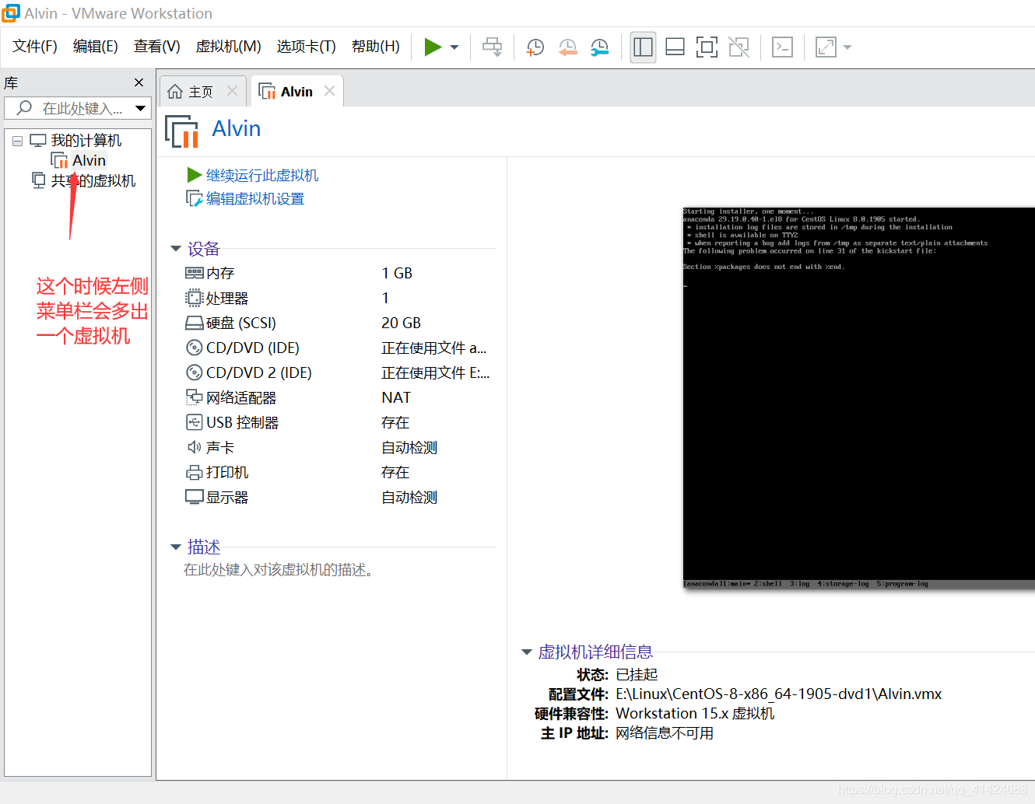Image resolution: width=1035 pixels, height=804 pixels.
Task: Open the snapshot manager icon
Action: pos(599,47)
